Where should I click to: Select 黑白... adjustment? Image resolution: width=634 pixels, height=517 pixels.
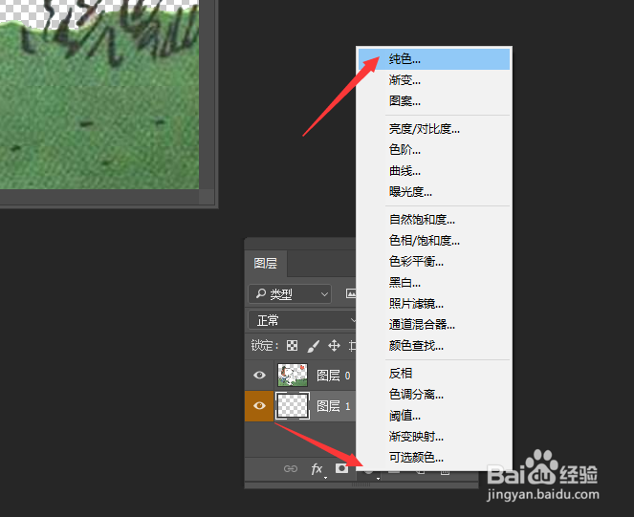(434, 283)
